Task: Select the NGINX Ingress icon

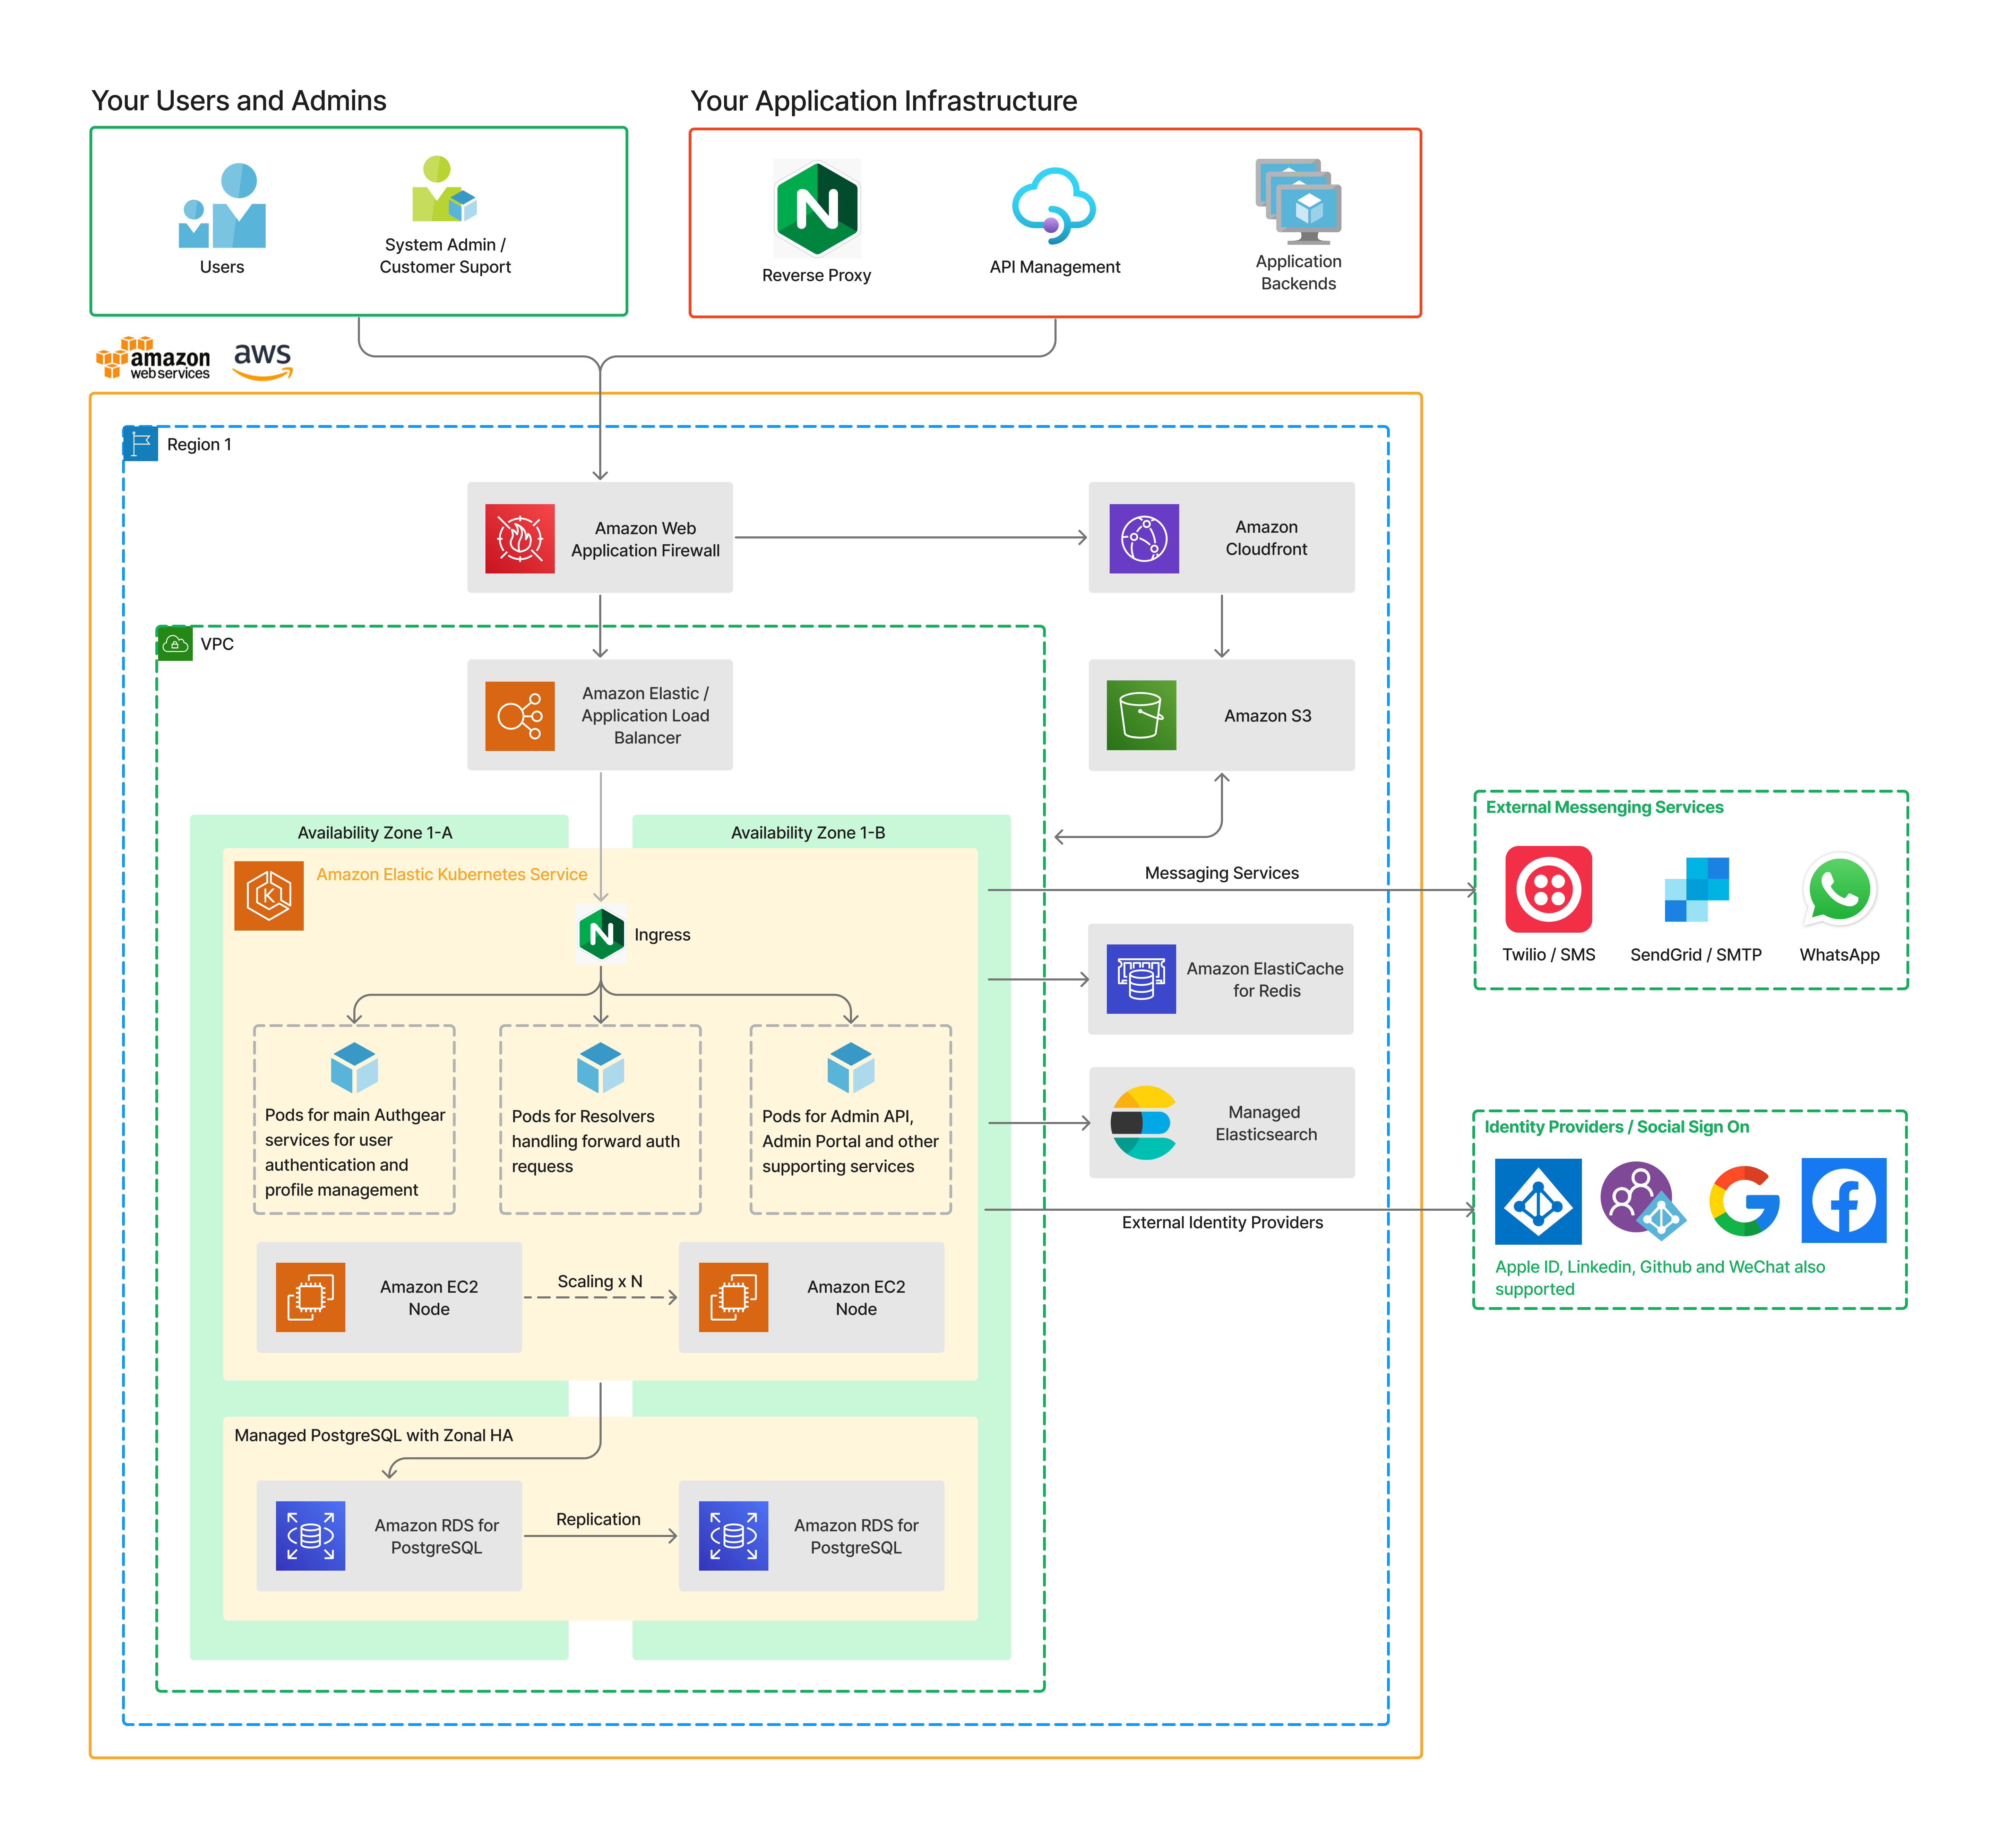Action: coord(601,934)
